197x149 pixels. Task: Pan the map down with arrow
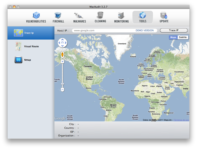(x=63, y=46)
